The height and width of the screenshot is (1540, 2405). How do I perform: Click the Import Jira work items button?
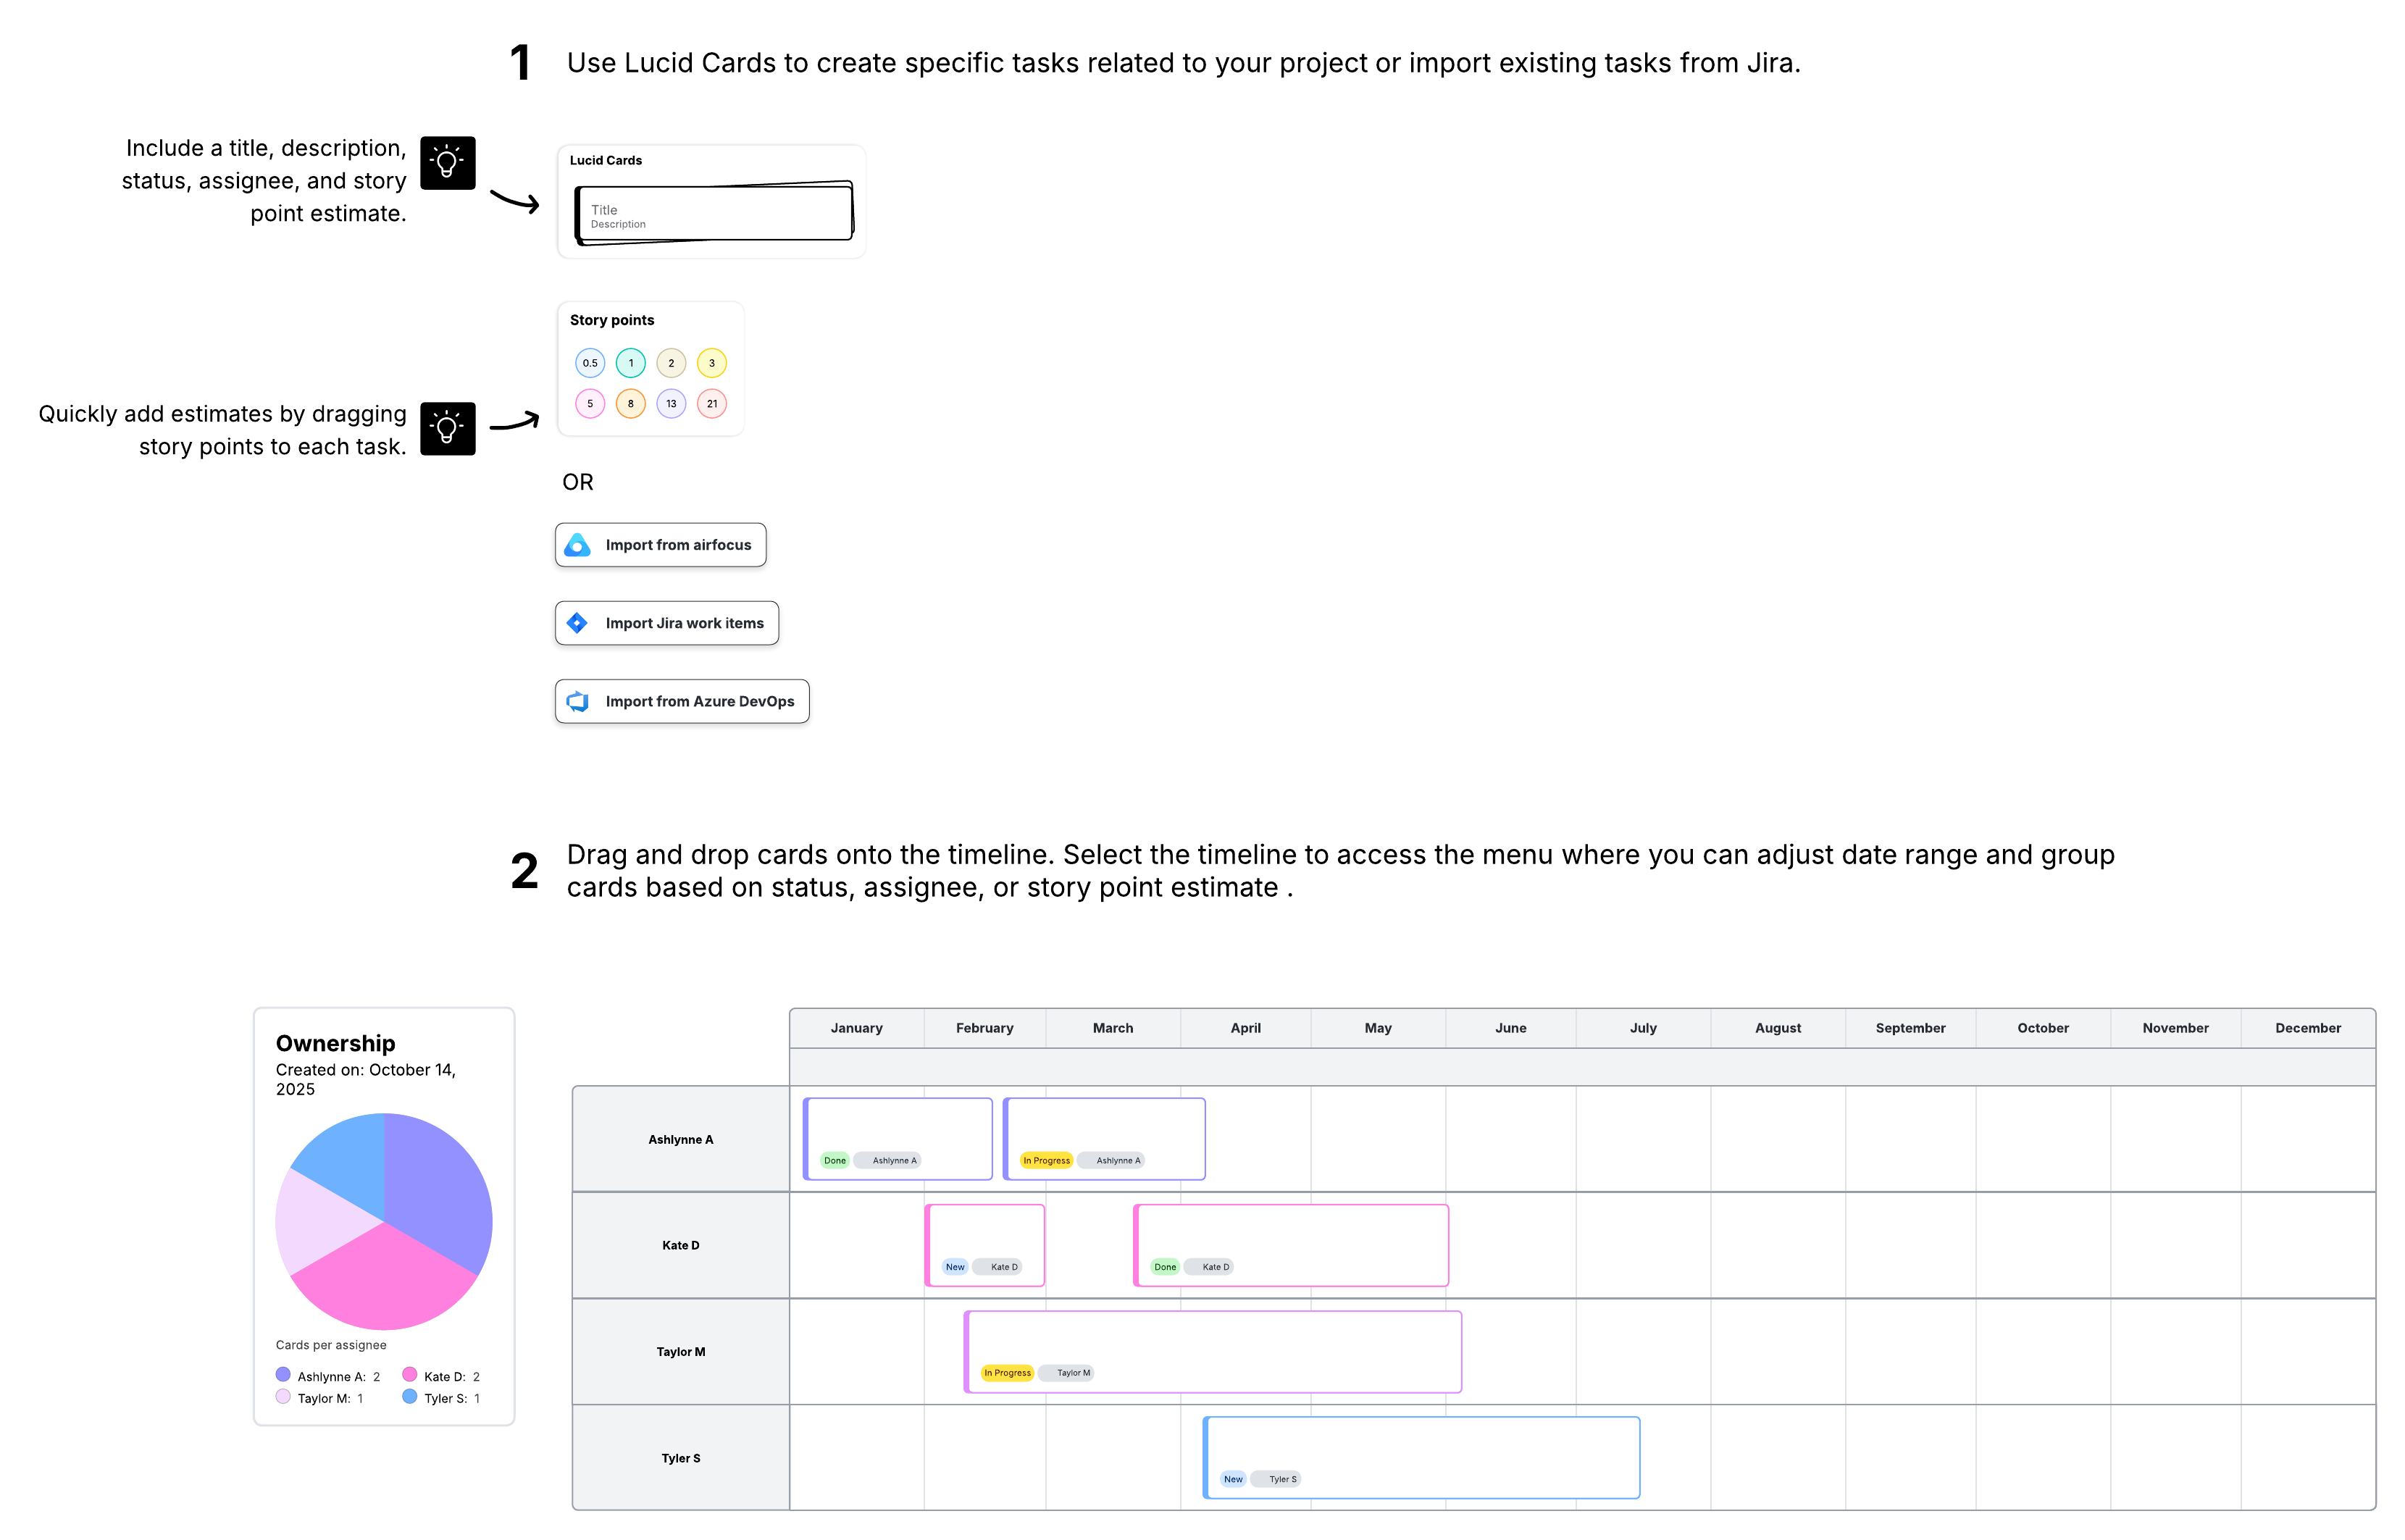tap(666, 622)
